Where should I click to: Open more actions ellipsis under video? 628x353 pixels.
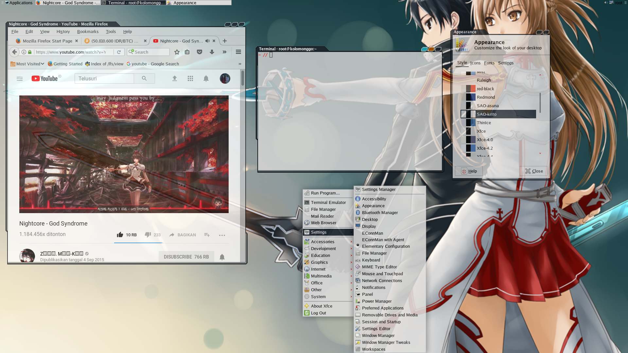[x=222, y=235]
